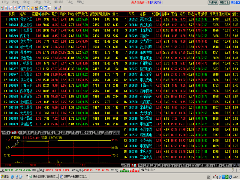Select 中金黄金 row in left table

point(60,58)
